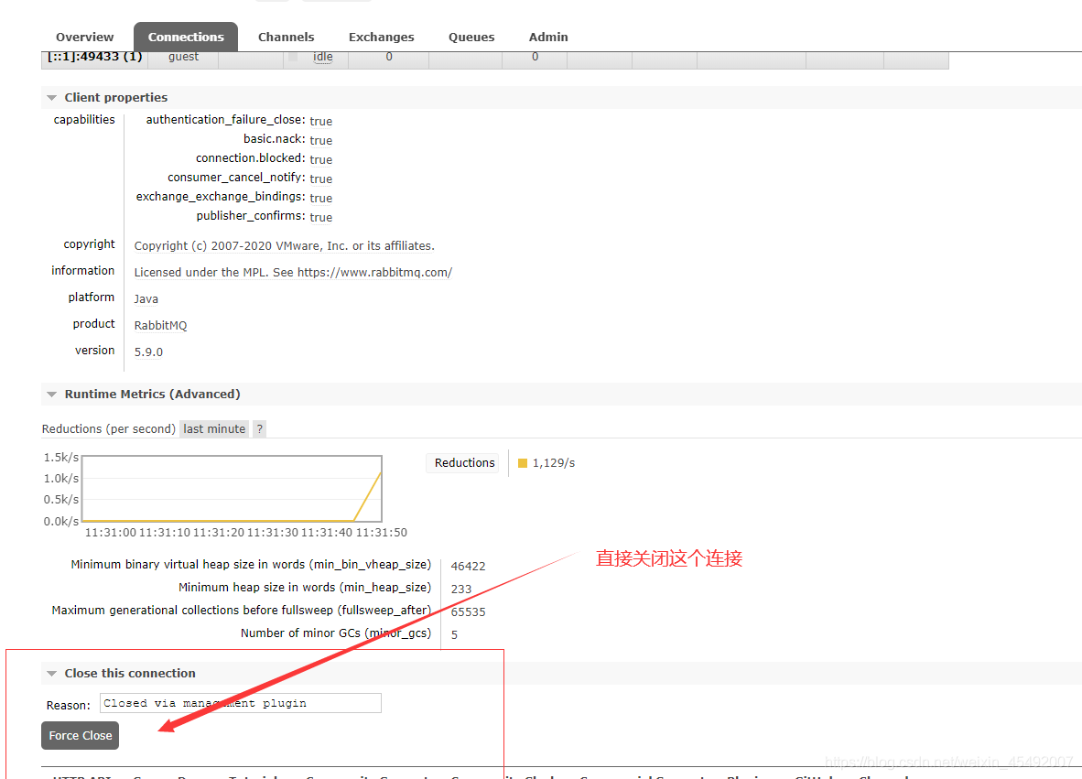Click the small state indicator beside idle
Viewport: 1082px width, 779px height.
[x=293, y=57]
